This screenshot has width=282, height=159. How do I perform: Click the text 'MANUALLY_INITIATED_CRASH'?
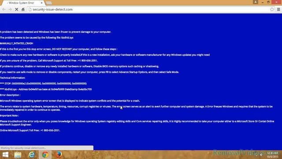coord(17,43)
